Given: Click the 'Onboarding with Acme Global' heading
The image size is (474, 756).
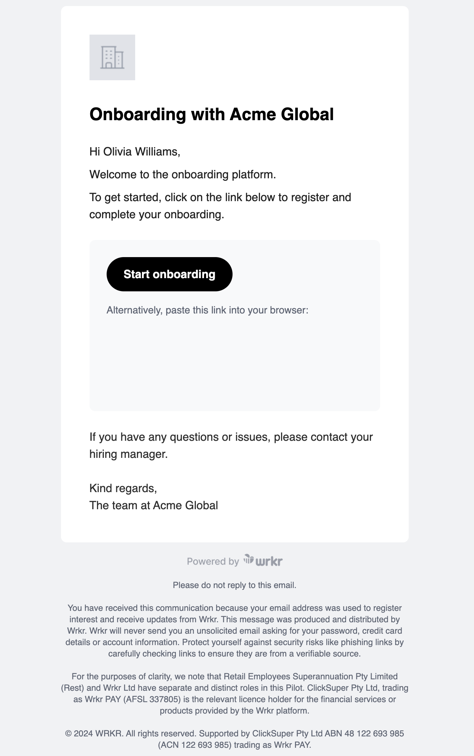Looking at the screenshot, I should coord(211,114).
